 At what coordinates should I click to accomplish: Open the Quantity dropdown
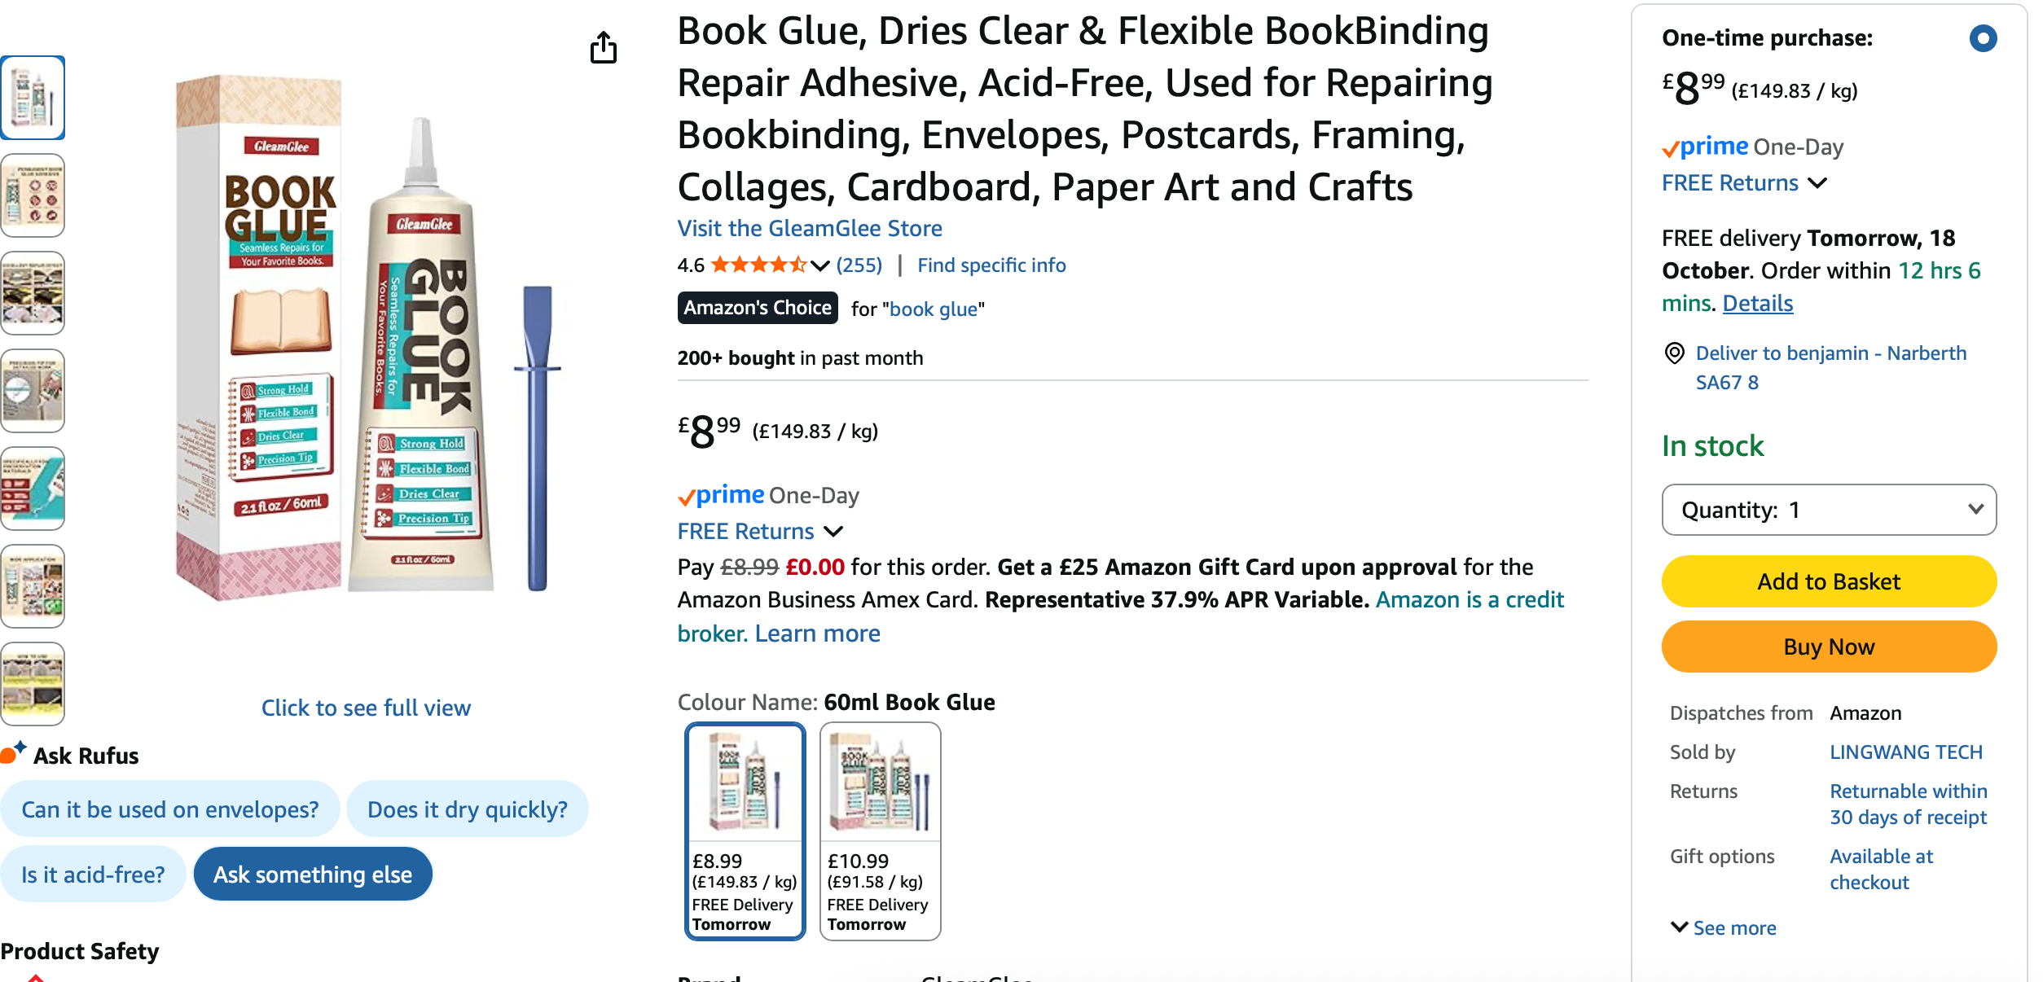1829,510
